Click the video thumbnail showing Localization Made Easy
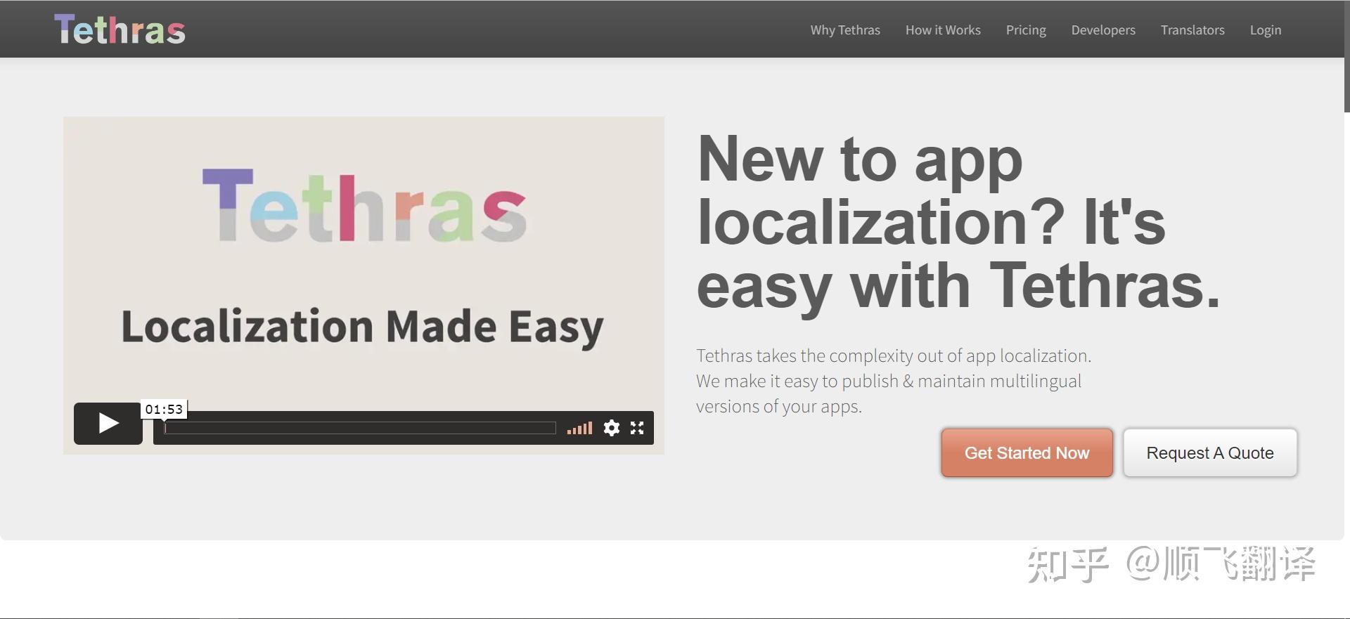1350x619 pixels. (364, 285)
